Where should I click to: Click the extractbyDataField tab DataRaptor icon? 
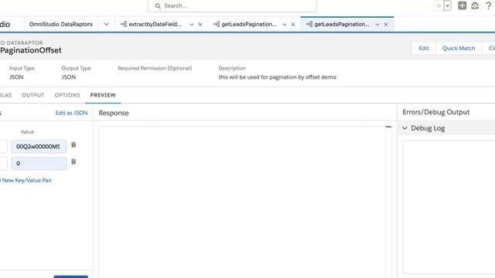click(x=124, y=24)
